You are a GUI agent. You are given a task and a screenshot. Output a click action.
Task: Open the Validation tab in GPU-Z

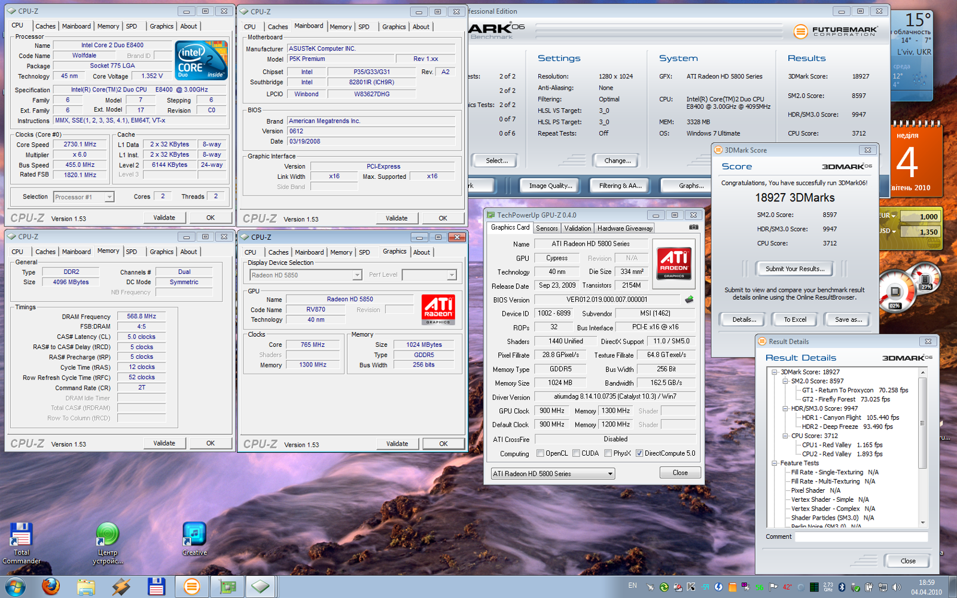click(577, 228)
